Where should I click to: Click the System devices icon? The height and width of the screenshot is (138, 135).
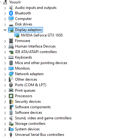[x=11, y=129]
